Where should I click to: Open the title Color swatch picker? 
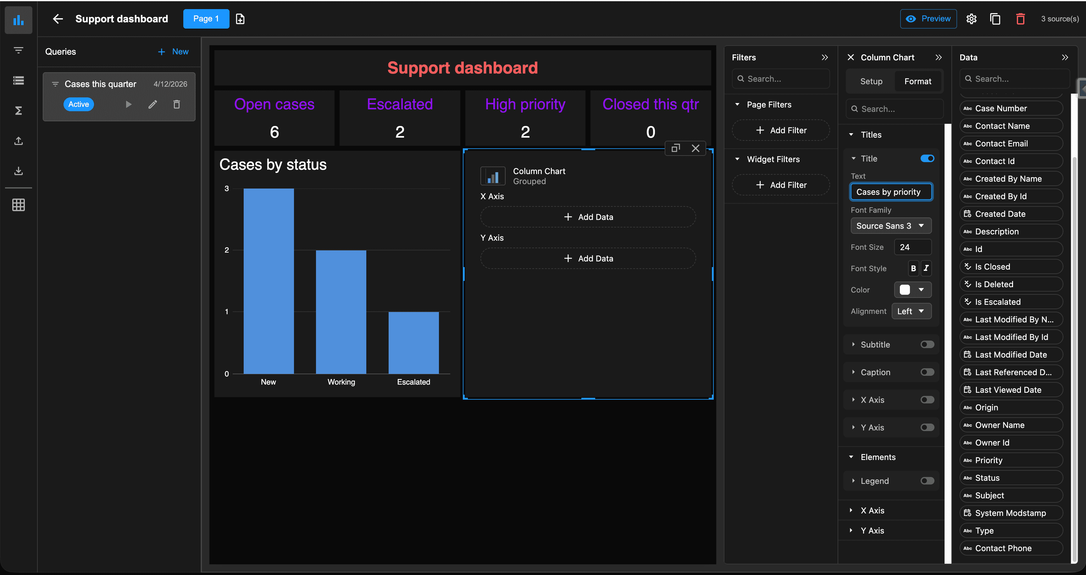tap(912, 290)
